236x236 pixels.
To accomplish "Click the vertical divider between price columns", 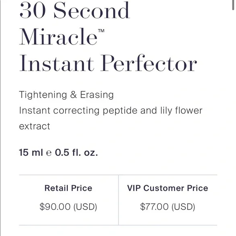I will point(118,200).
